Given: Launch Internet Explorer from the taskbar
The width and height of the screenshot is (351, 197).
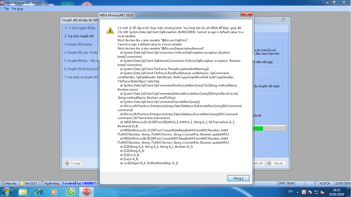Looking at the screenshot, I should pos(39,192).
